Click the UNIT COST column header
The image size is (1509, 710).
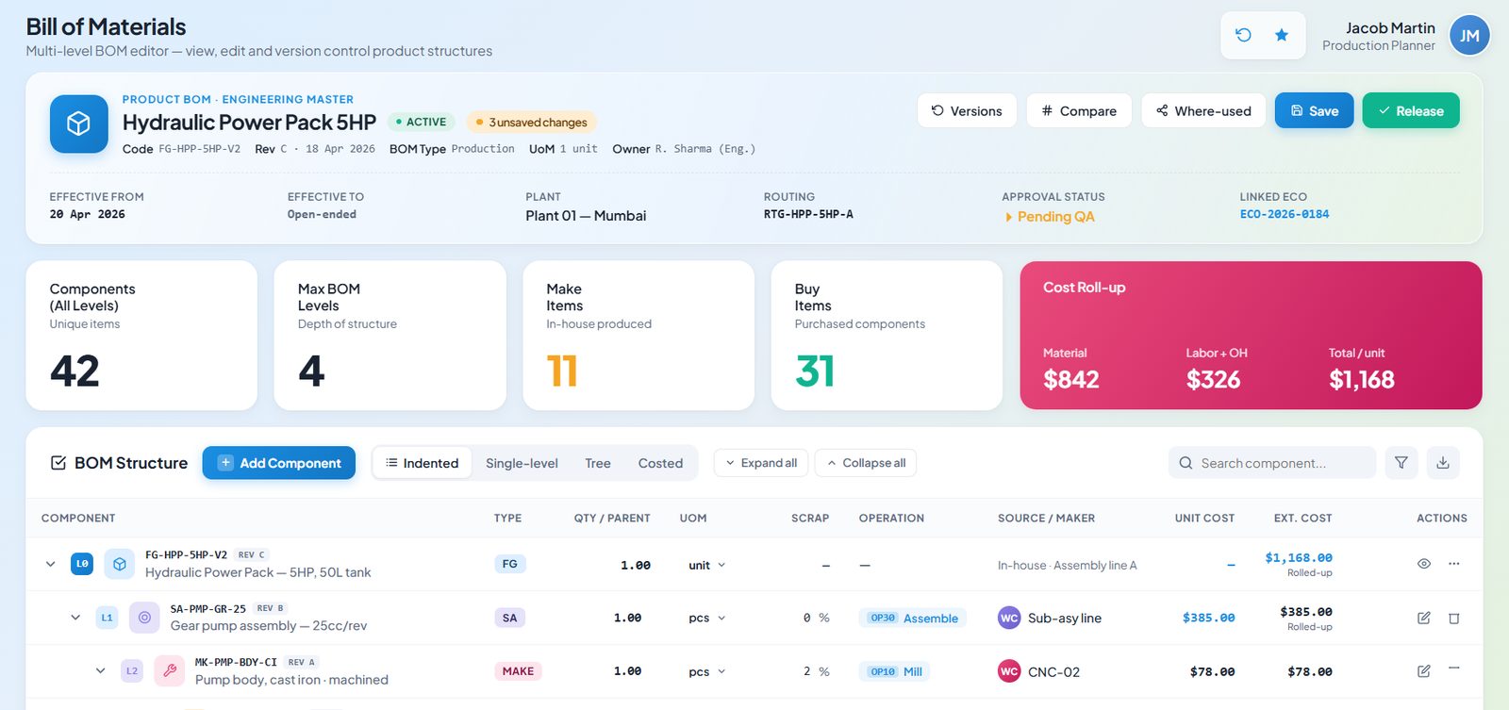coord(1204,518)
